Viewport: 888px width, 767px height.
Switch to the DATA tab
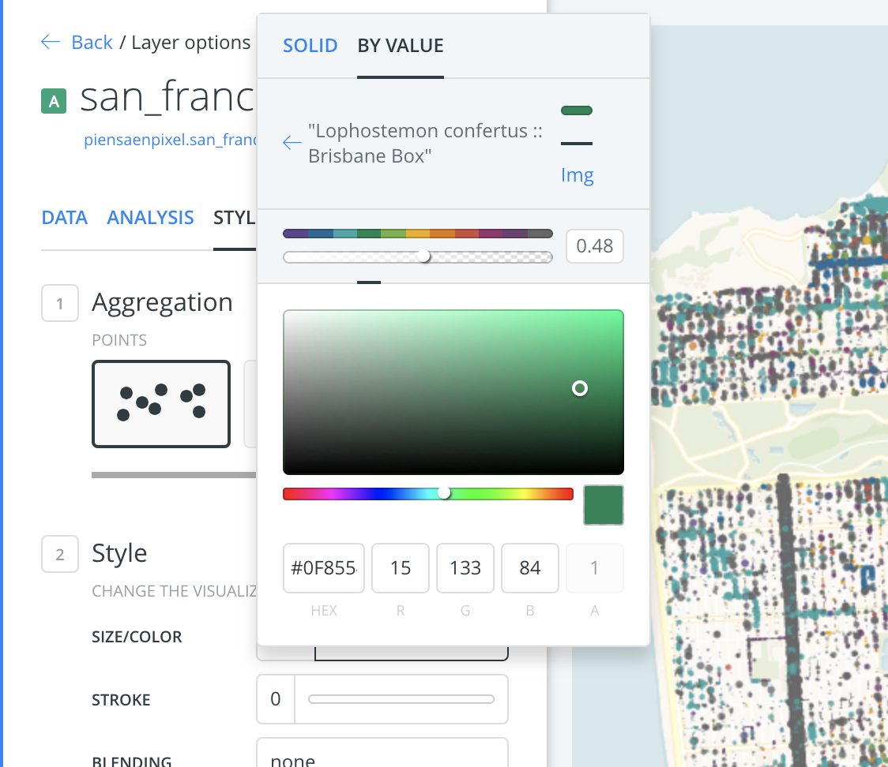[64, 217]
